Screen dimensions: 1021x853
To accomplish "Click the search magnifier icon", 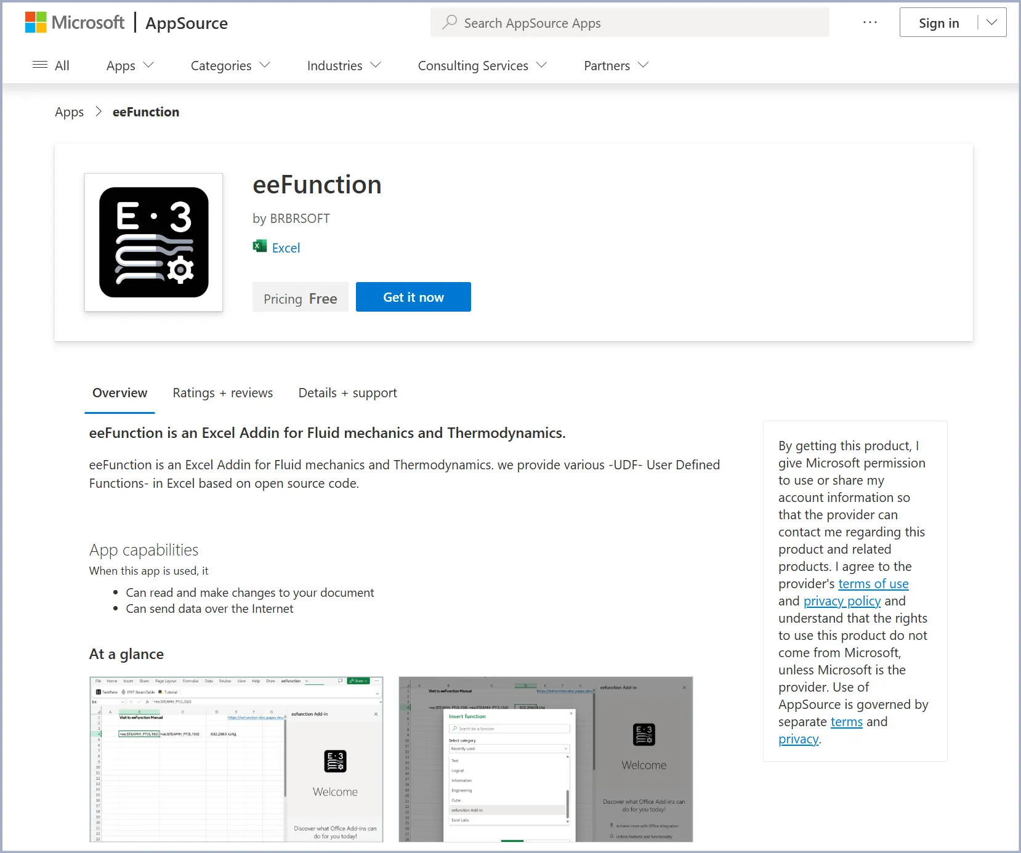I will pos(450,23).
